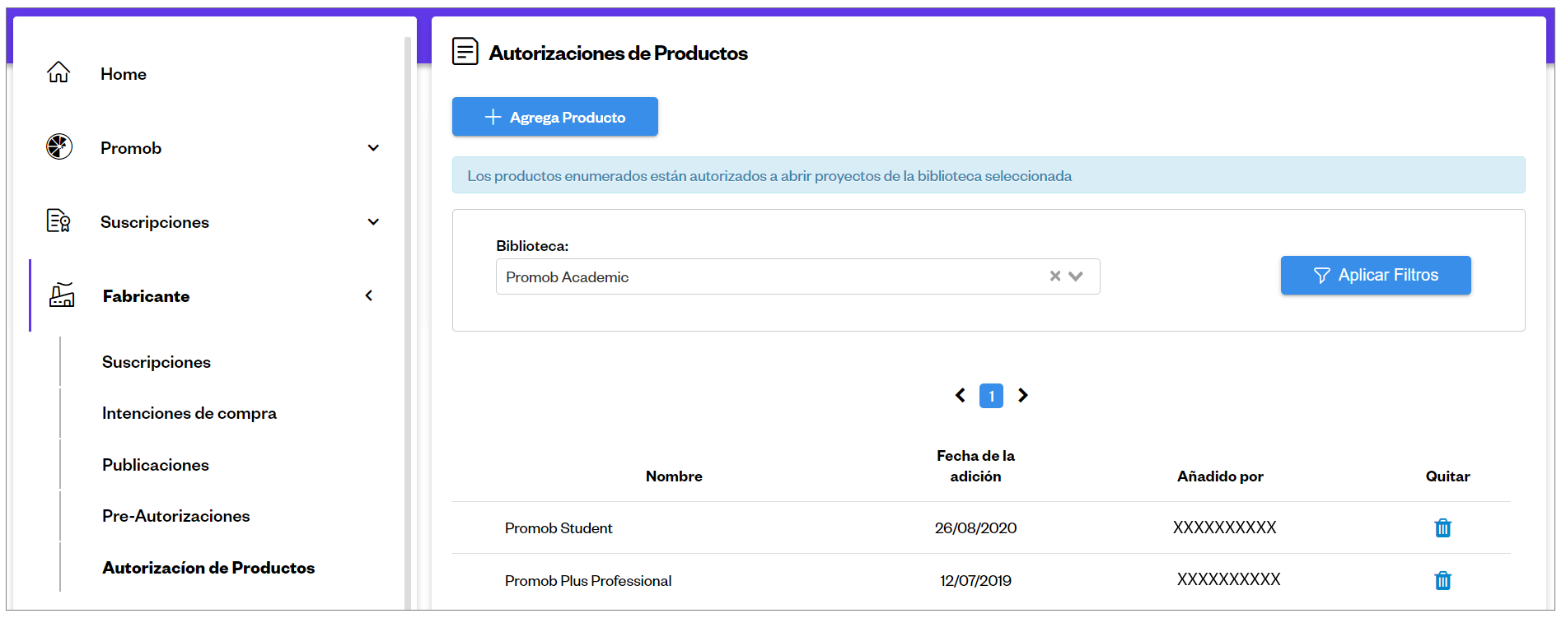1566x618 pixels.
Task: Click the Añadido por column header
Action: tap(1220, 476)
